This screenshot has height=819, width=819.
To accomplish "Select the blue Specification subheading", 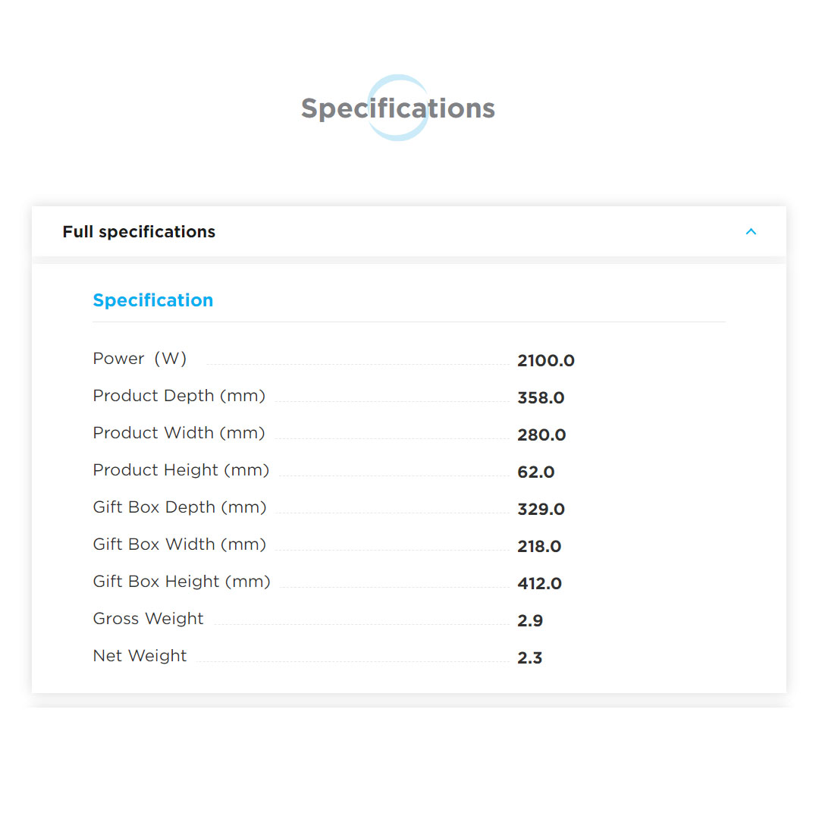I will [153, 300].
